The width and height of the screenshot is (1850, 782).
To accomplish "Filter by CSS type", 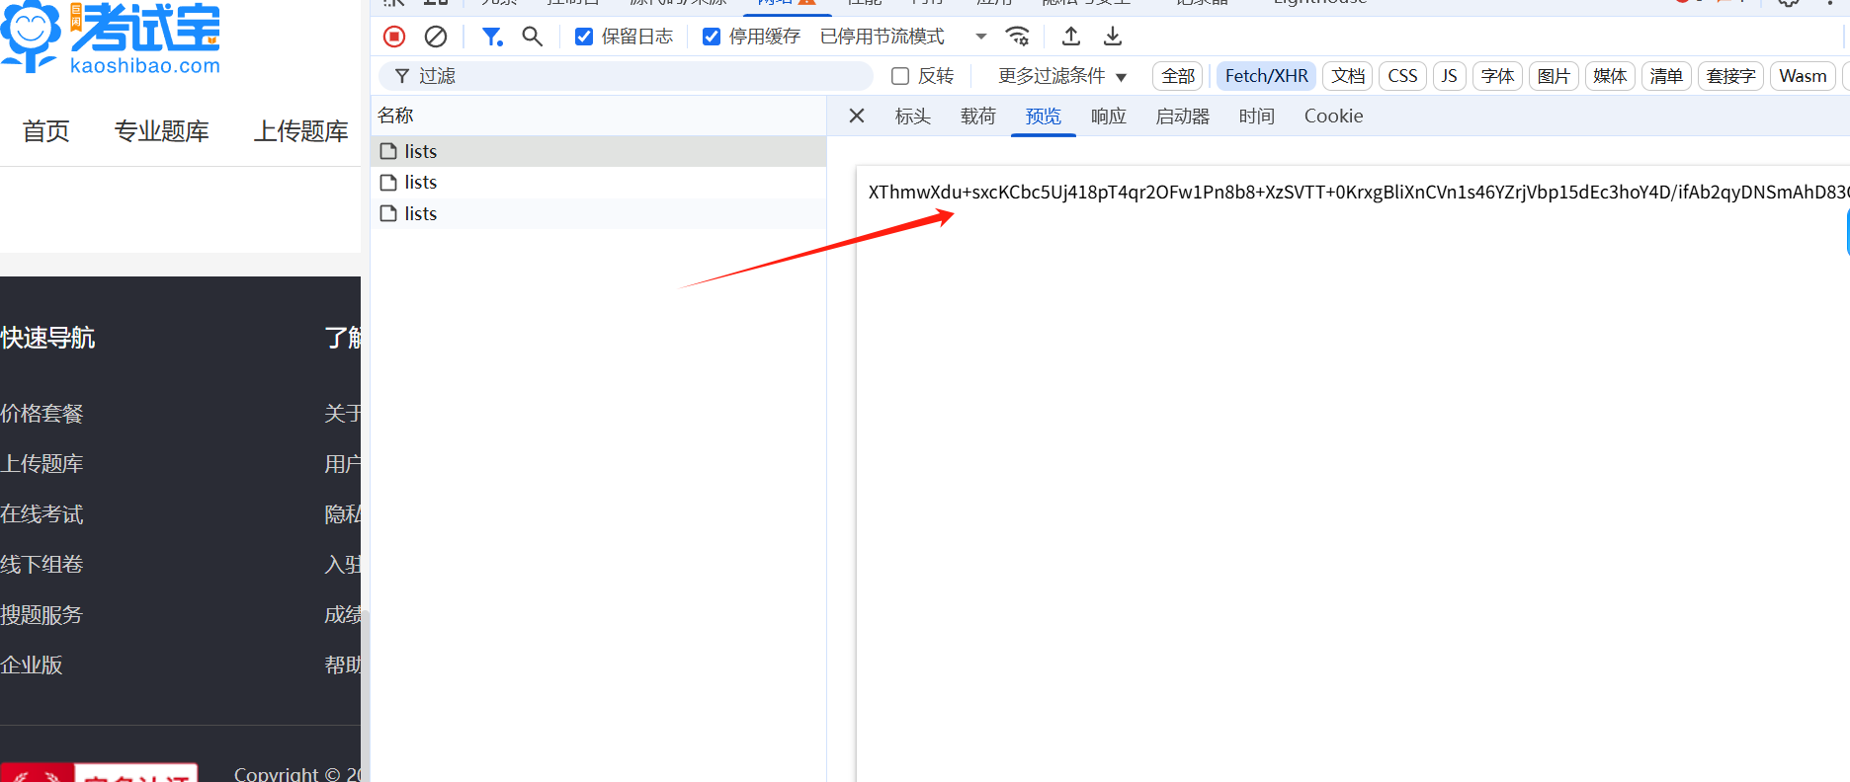I will (x=1402, y=76).
